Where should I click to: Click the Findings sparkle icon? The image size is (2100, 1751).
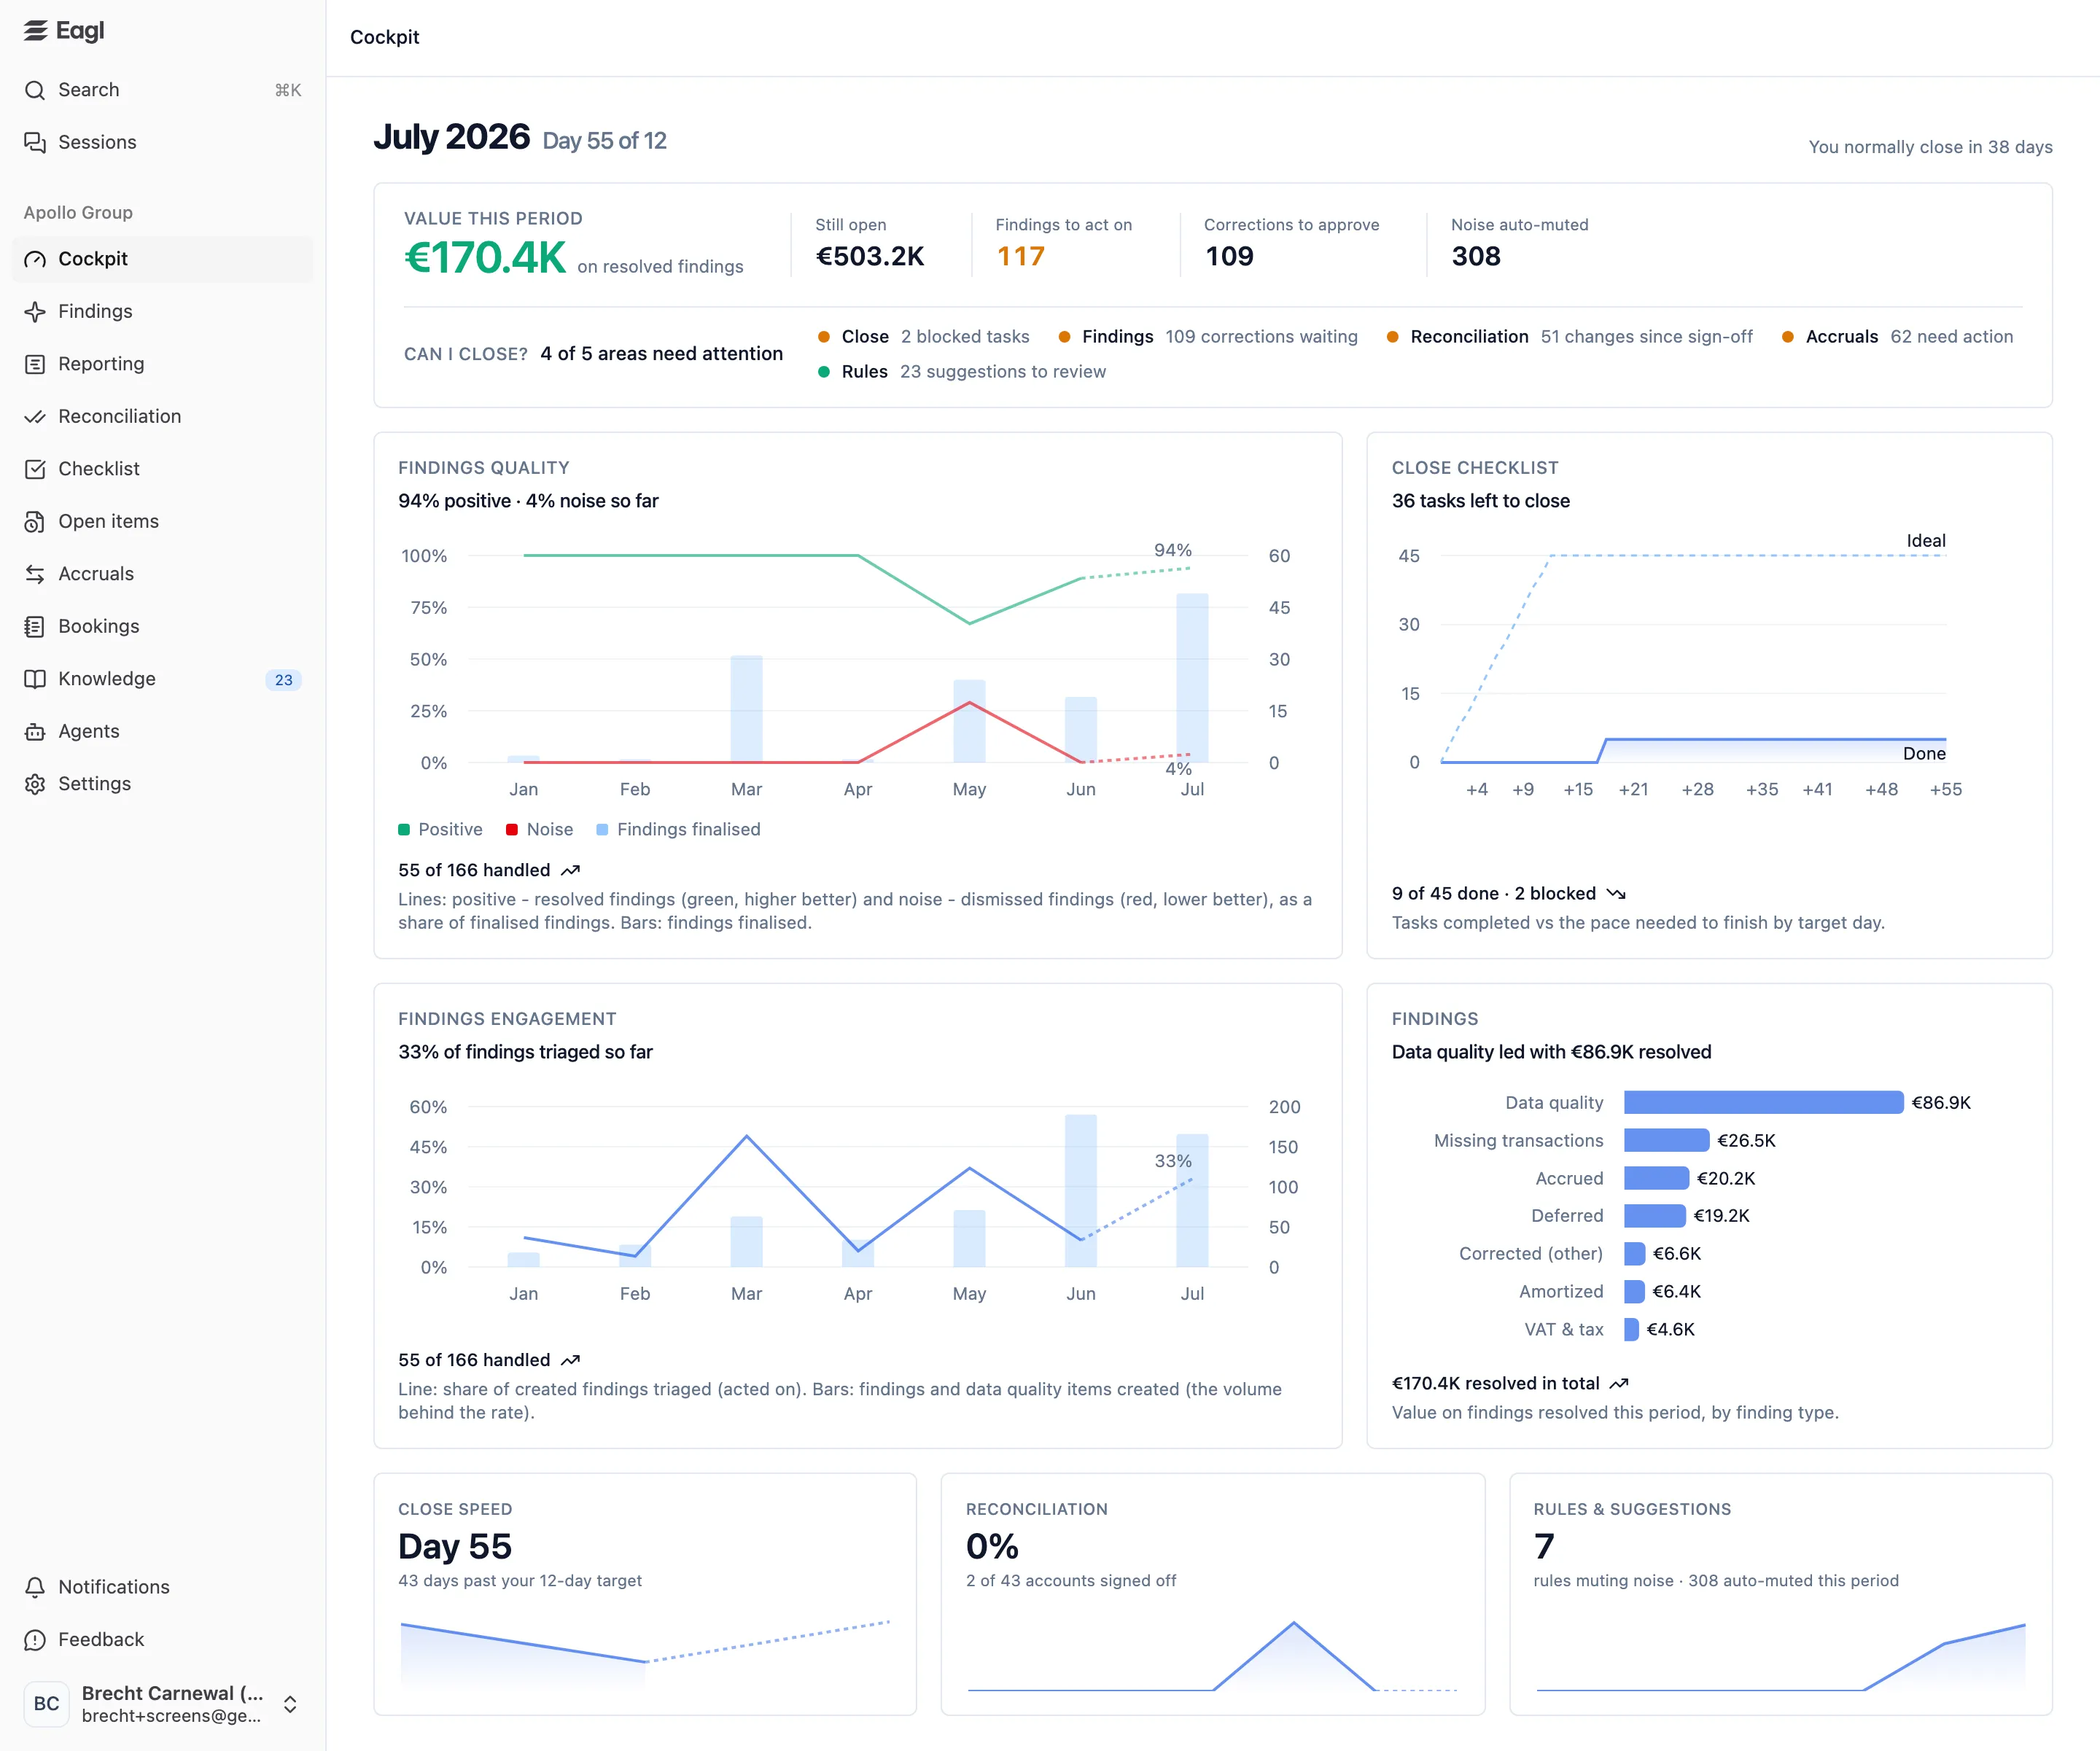tap(35, 312)
